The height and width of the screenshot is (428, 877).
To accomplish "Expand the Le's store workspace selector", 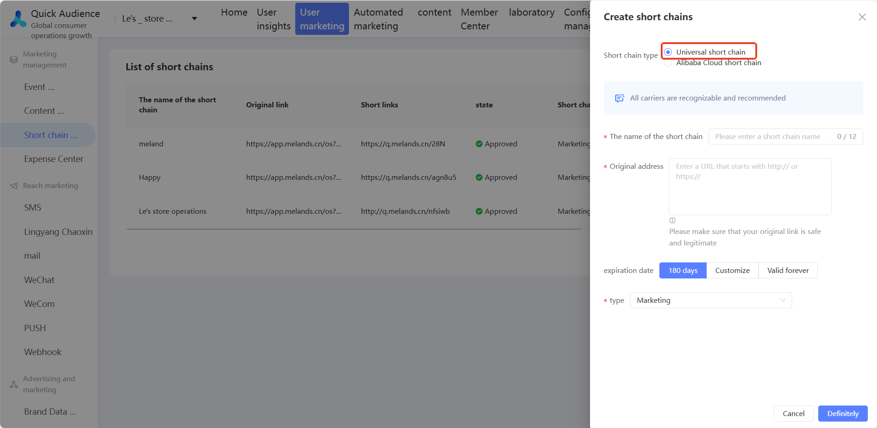I will [194, 19].
